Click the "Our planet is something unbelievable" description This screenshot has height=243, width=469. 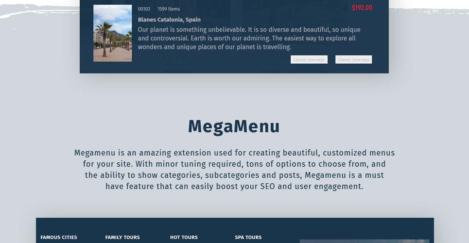tap(249, 38)
